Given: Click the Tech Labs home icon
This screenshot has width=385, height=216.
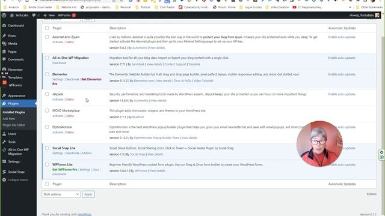Looking at the screenshot, I should pos(12,15).
